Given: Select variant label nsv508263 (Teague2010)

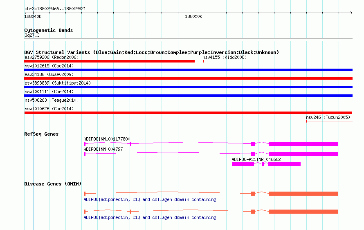Looking at the screenshot, I should coord(52,100).
